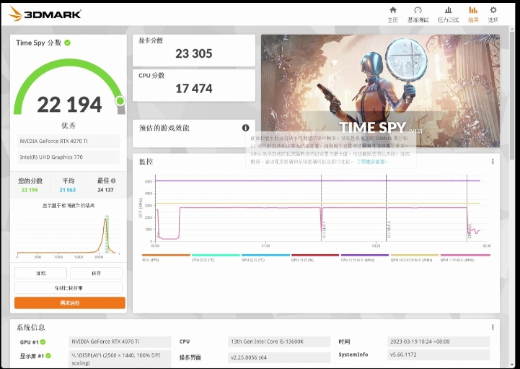Open the Options gear icon
This screenshot has height=369, width=520.
point(493,14)
